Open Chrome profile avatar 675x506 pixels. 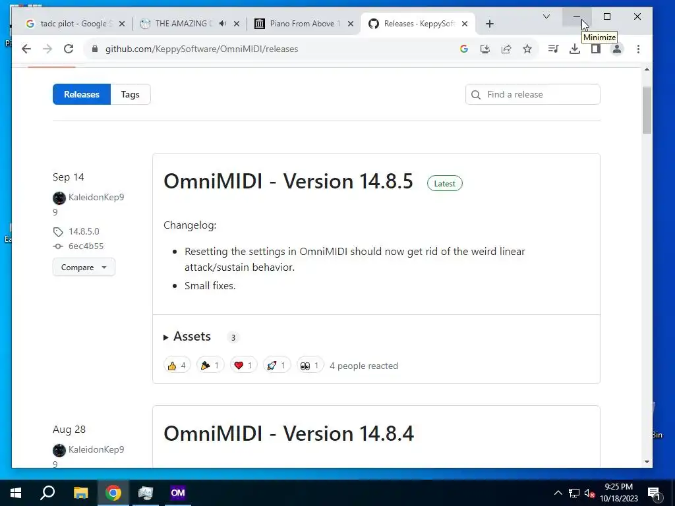(617, 49)
